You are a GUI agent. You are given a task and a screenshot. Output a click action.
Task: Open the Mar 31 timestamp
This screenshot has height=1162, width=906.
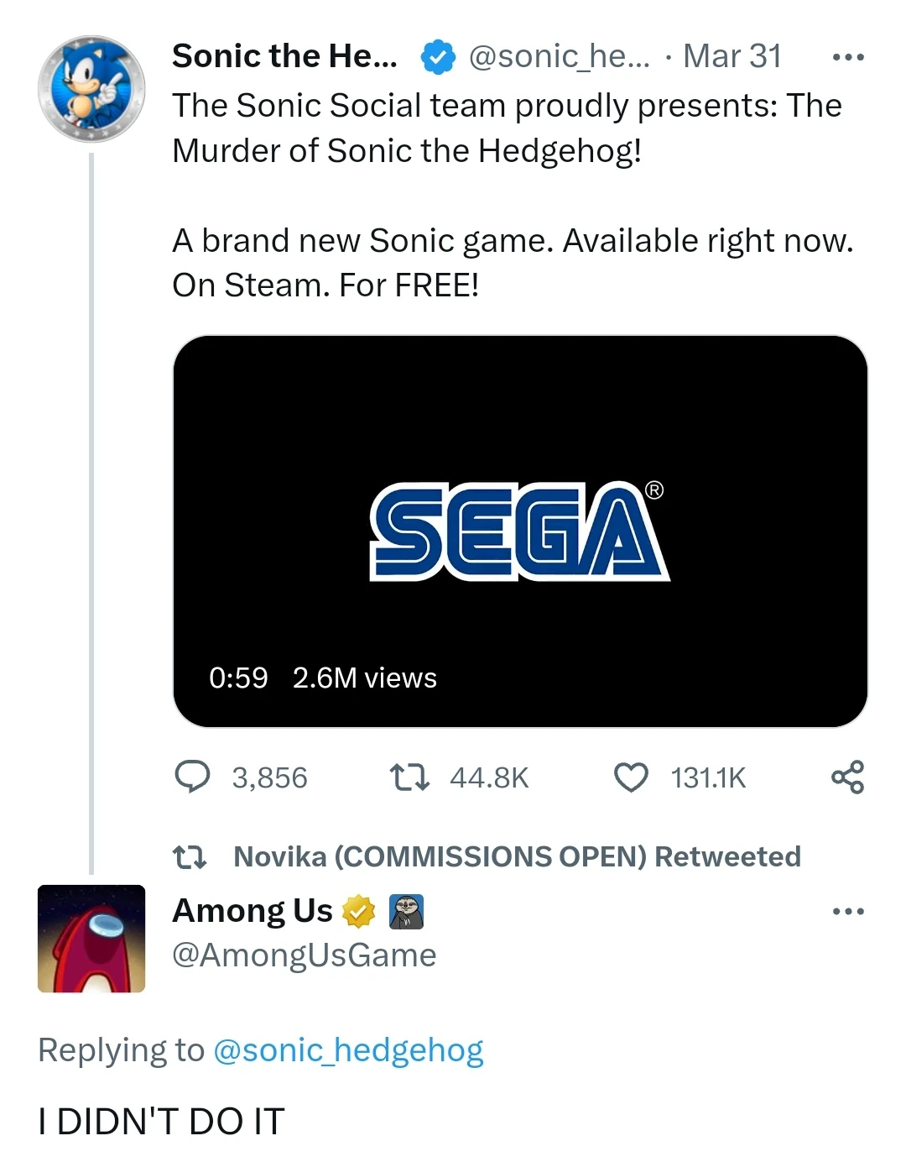click(x=732, y=57)
